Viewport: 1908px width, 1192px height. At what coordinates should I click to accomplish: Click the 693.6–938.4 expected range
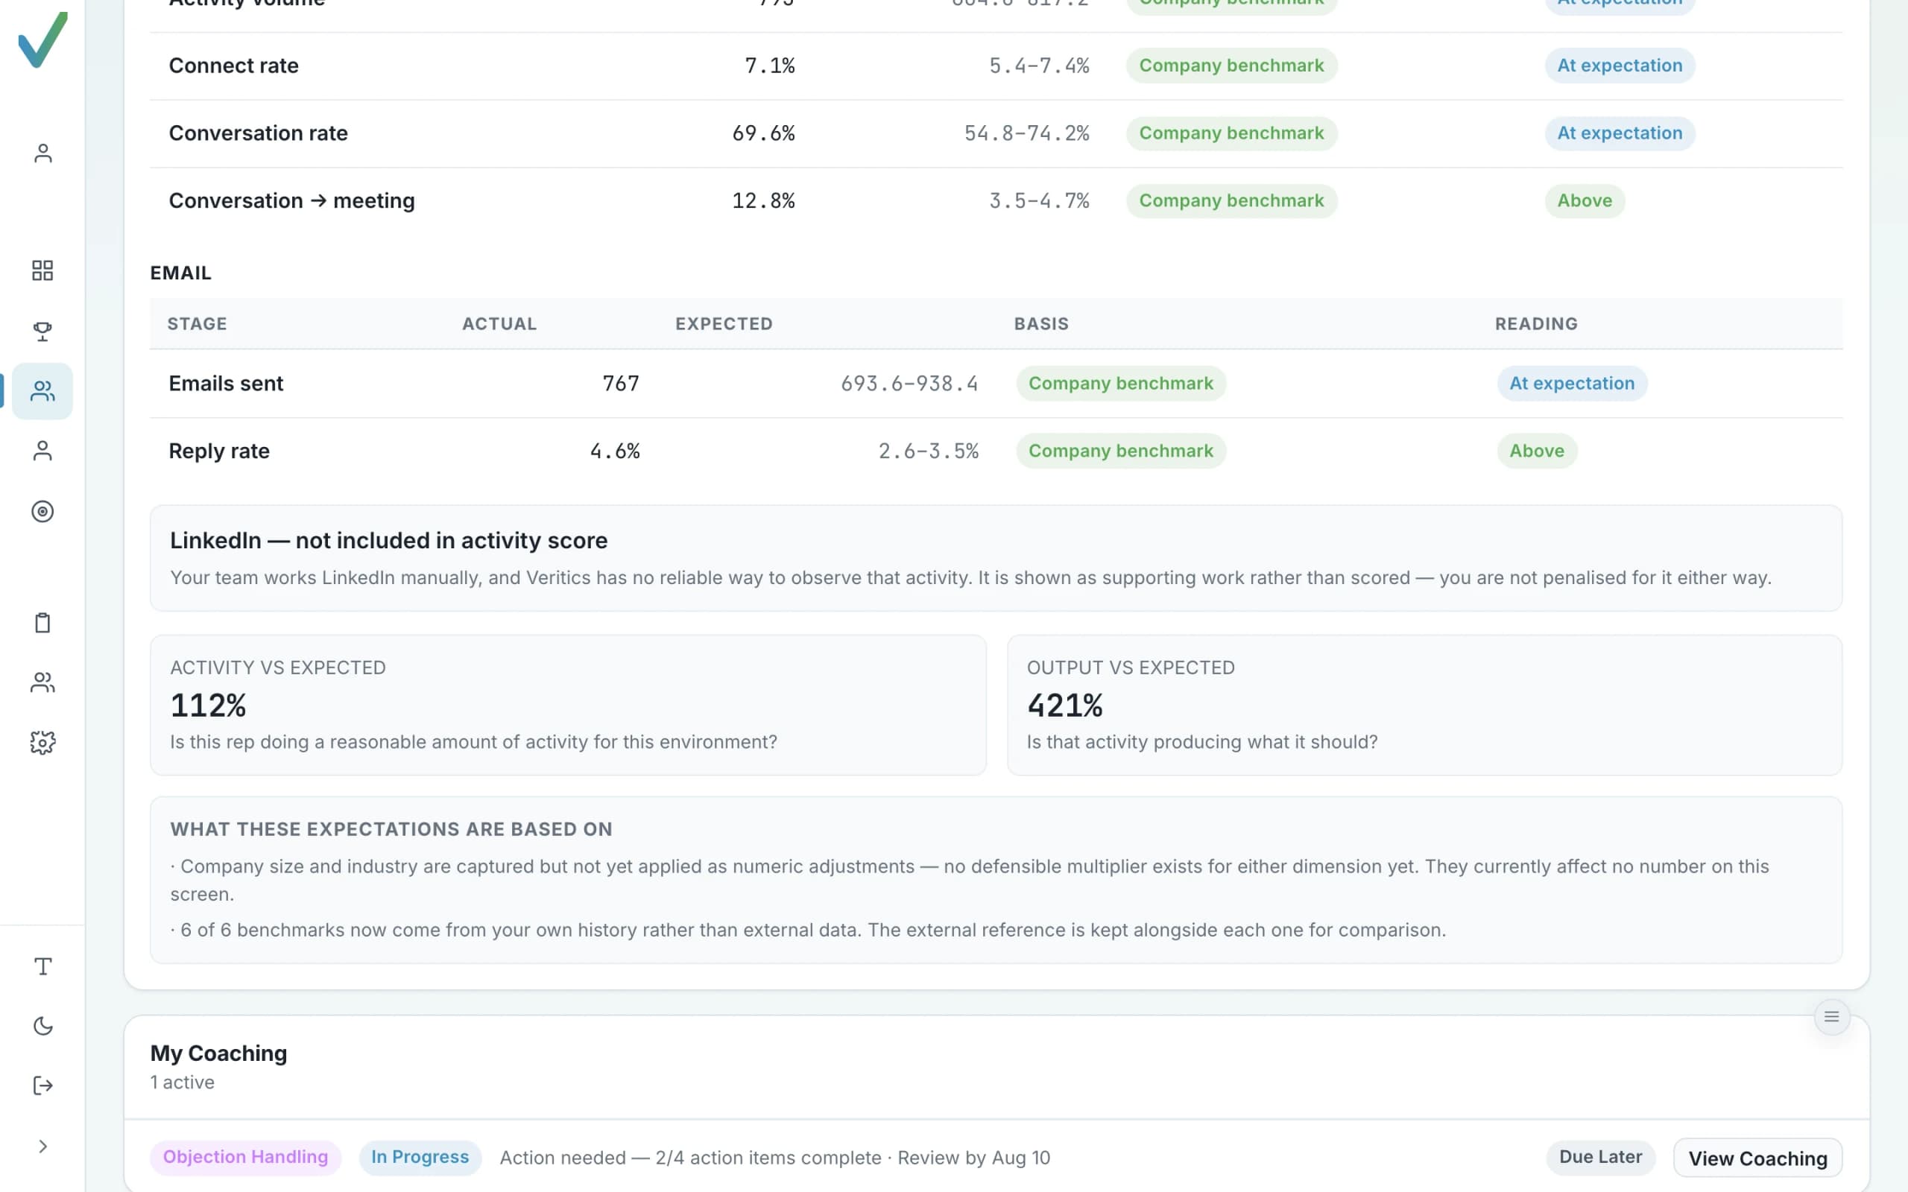pos(909,384)
